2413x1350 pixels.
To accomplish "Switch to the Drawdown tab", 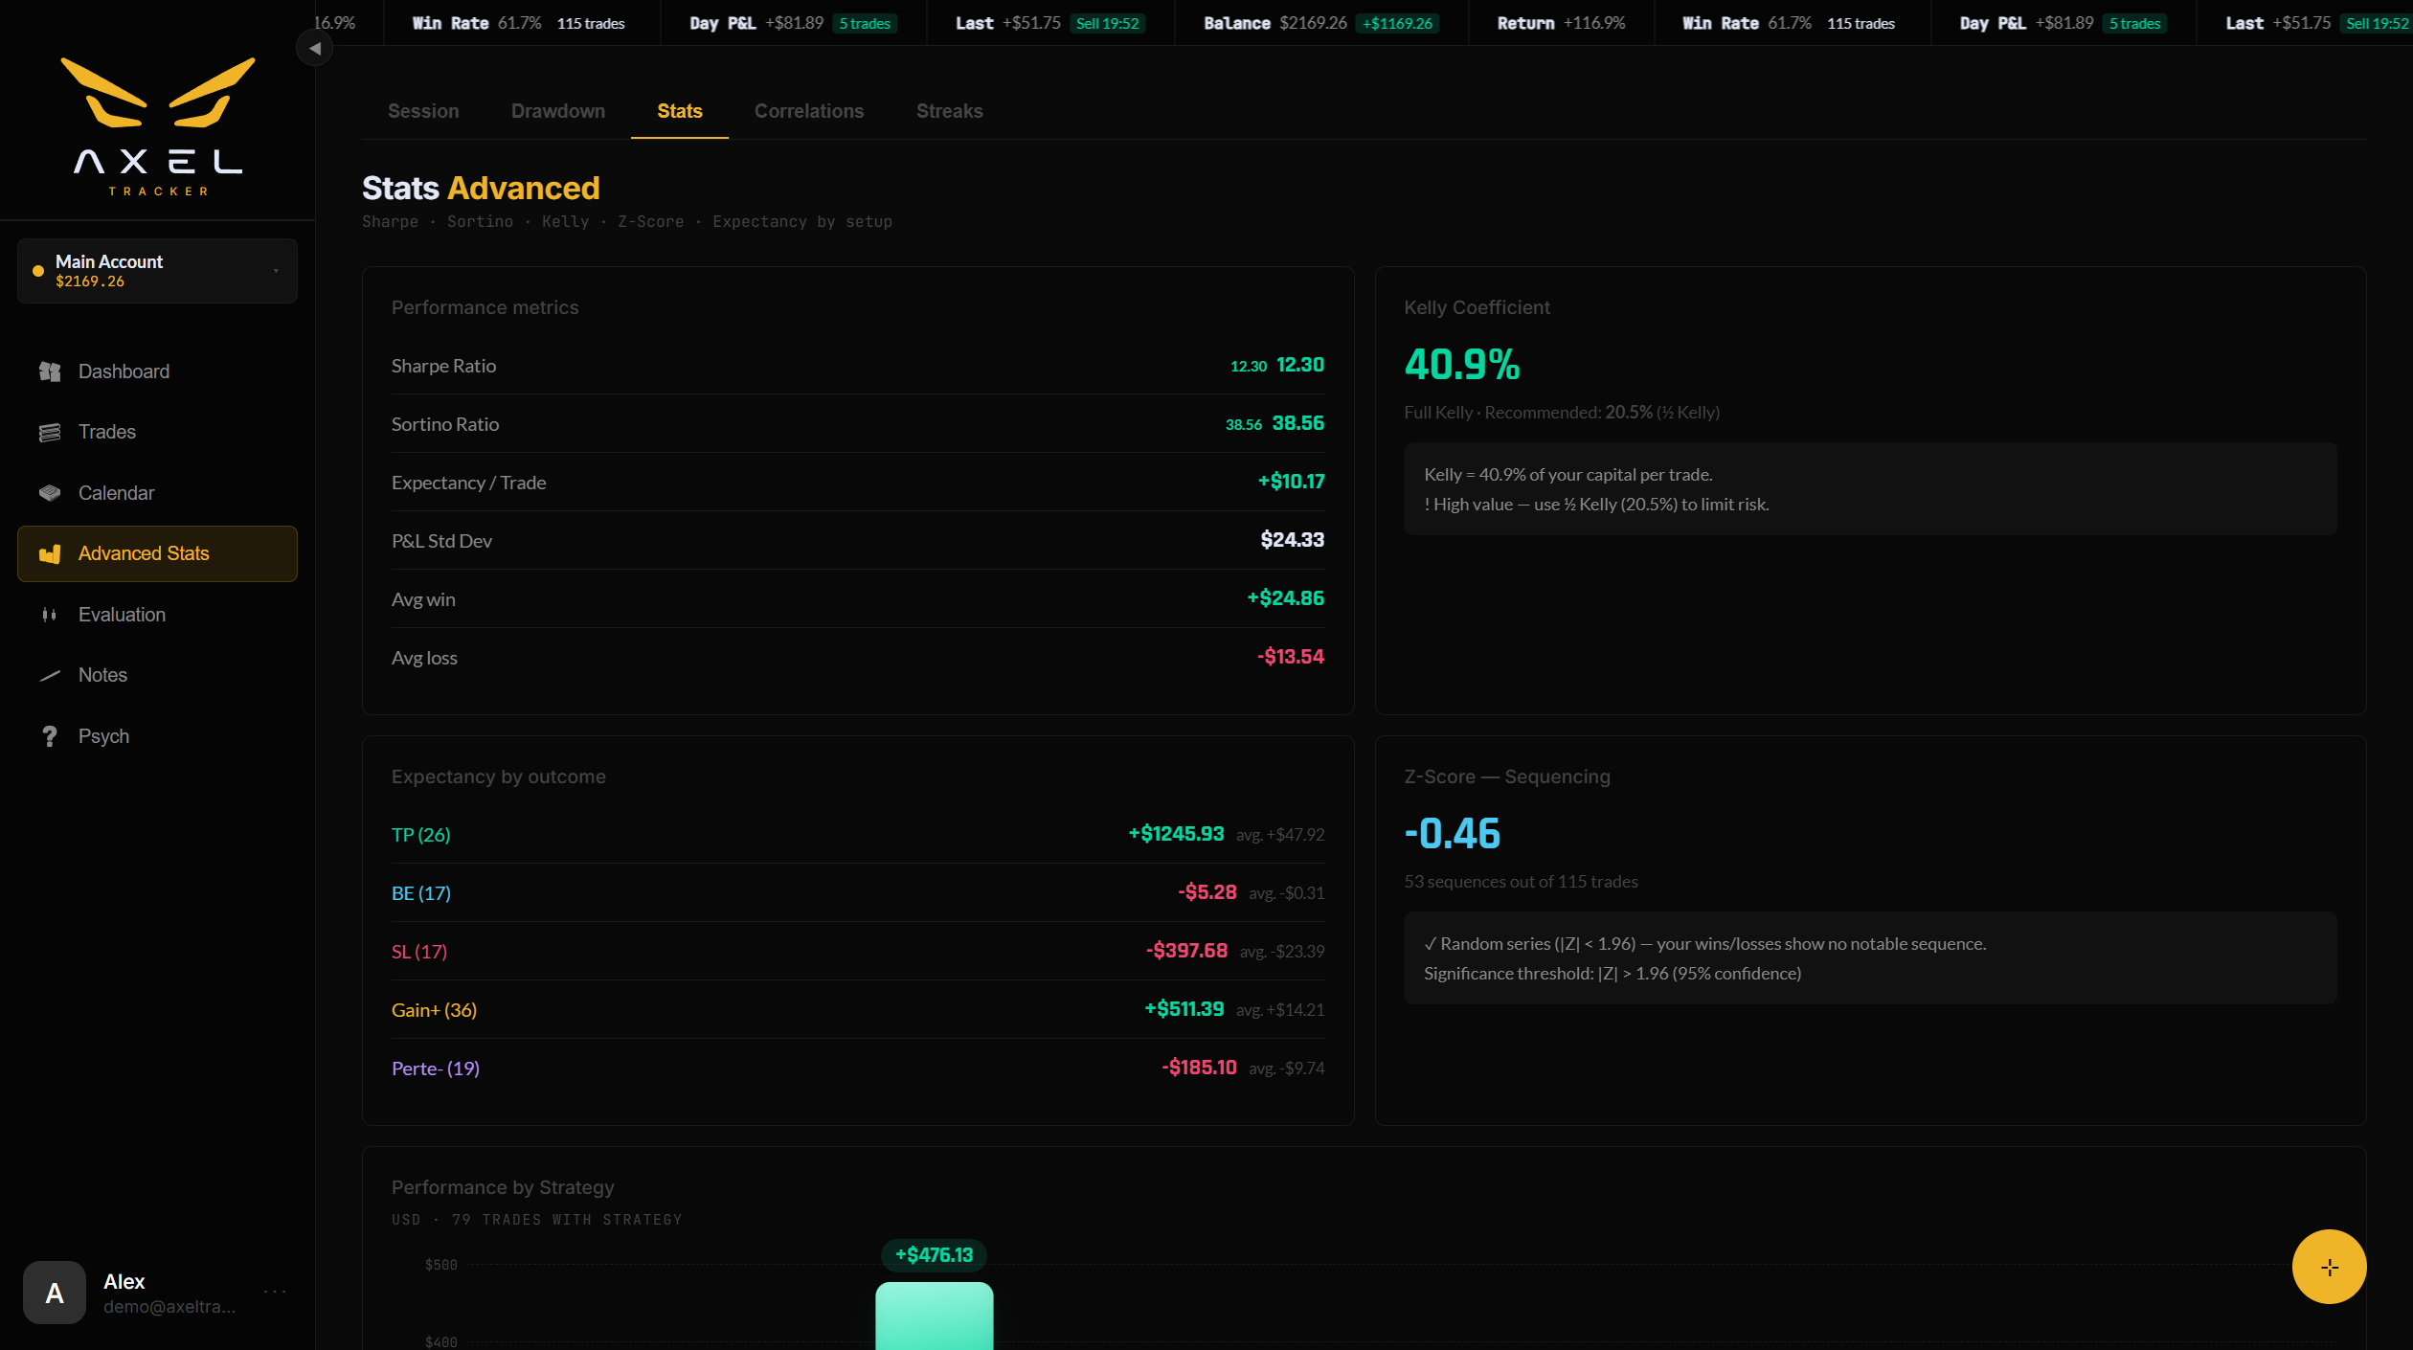I will [558, 111].
